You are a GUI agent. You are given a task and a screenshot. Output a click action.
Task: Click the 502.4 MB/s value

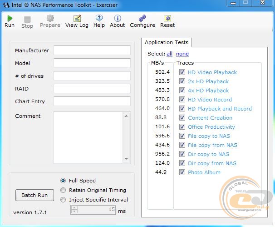tap(162, 72)
